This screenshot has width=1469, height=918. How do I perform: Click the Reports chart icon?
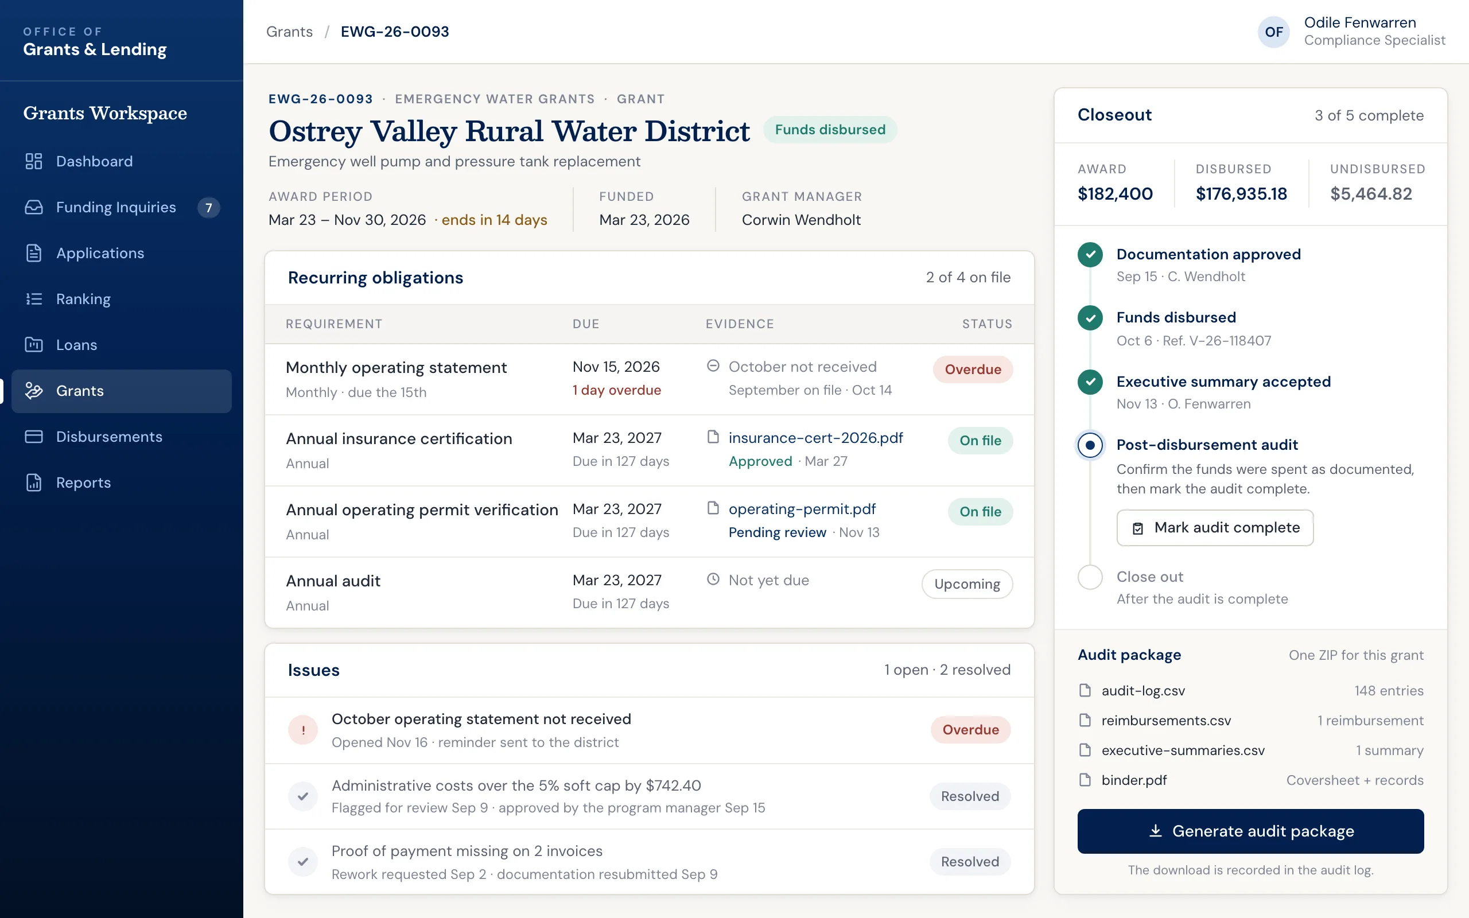(x=34, y=483)
